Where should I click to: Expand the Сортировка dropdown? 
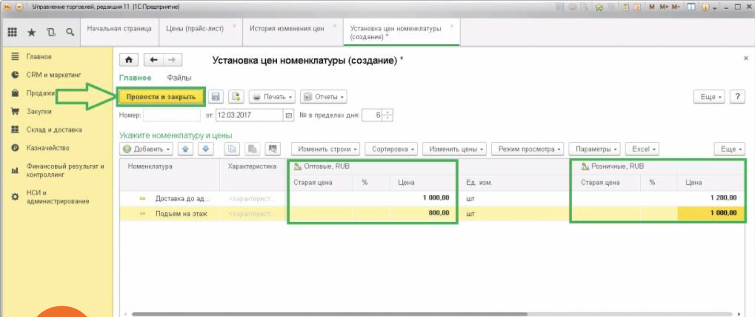tap(391, 149)
